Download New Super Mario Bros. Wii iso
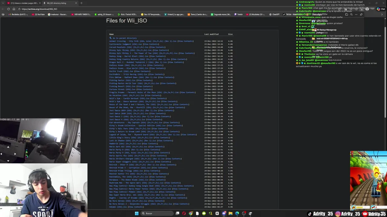The width and height of the screenshot is (387, 217). point(138,195)
